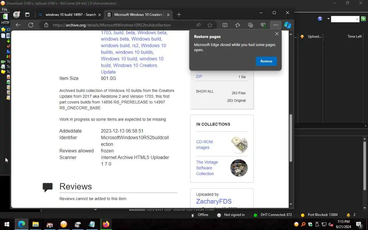Open the ZIP download option
This screenshot has height=230, width=368.
click(199, 76)
